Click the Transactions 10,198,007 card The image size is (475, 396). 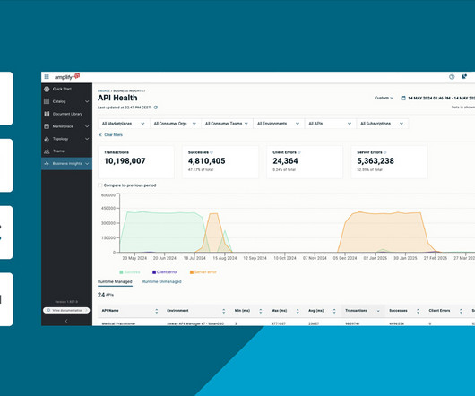(x=136, y=162)
